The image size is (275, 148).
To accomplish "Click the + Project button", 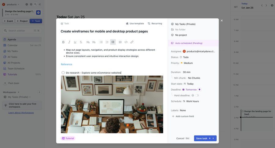I will click(x=22, y=21).
